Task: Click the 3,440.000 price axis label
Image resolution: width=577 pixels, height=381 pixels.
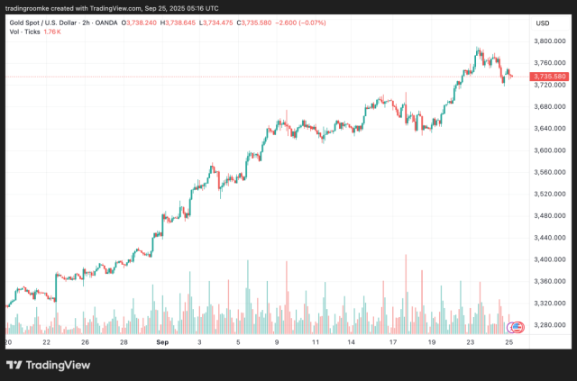Action: pyautogui.click(x=550, y=238)
